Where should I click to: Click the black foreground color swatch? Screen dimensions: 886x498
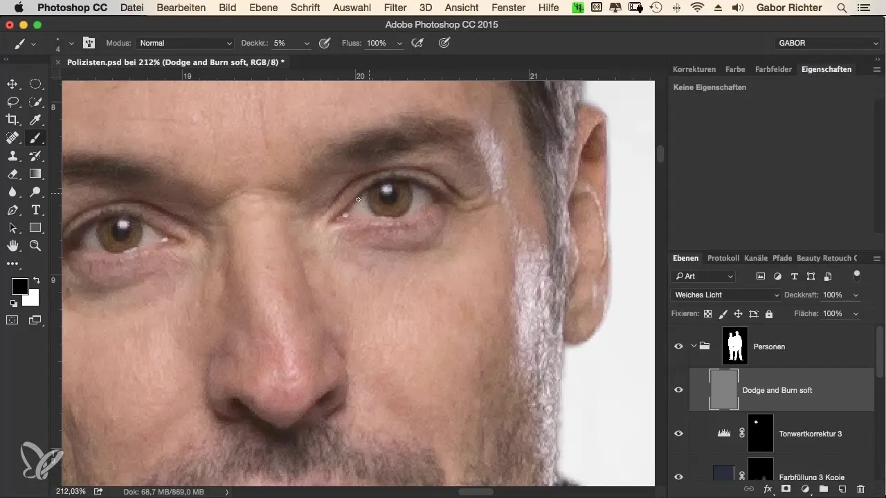coord(19,286)
